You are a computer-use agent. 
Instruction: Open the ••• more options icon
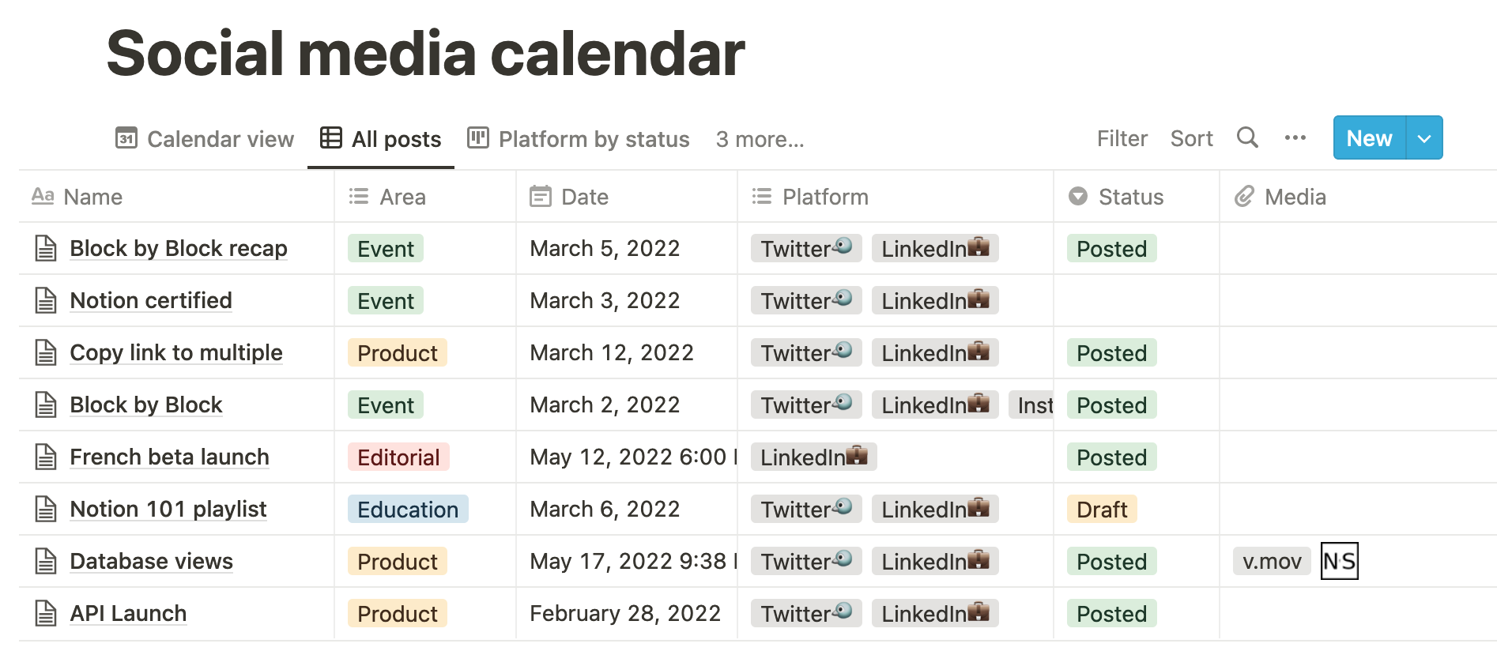click(1295, 137)
